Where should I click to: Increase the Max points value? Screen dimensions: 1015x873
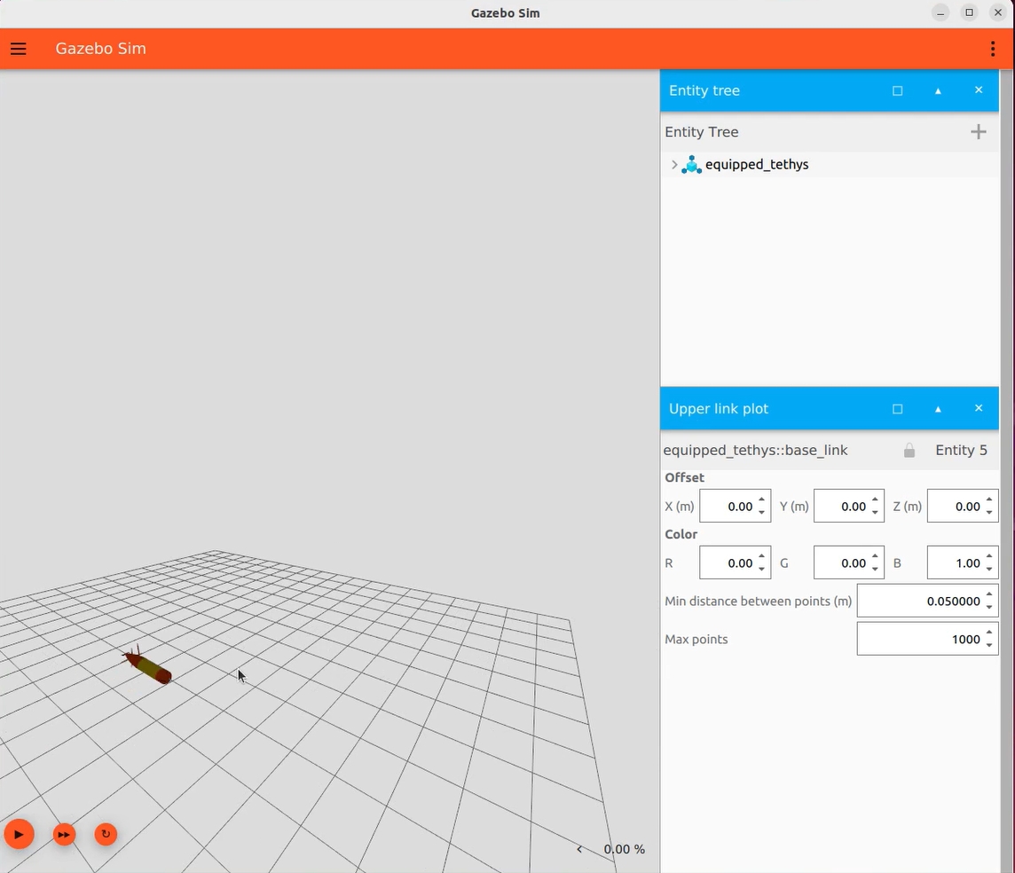tap(989, 633)
